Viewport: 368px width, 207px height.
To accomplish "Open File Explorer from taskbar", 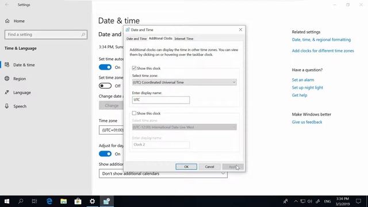I will coord(63,201).
